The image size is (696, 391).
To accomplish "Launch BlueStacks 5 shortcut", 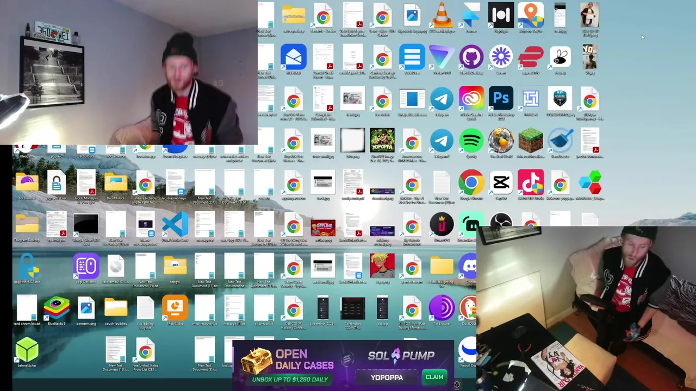I will (x=57, y=308).
